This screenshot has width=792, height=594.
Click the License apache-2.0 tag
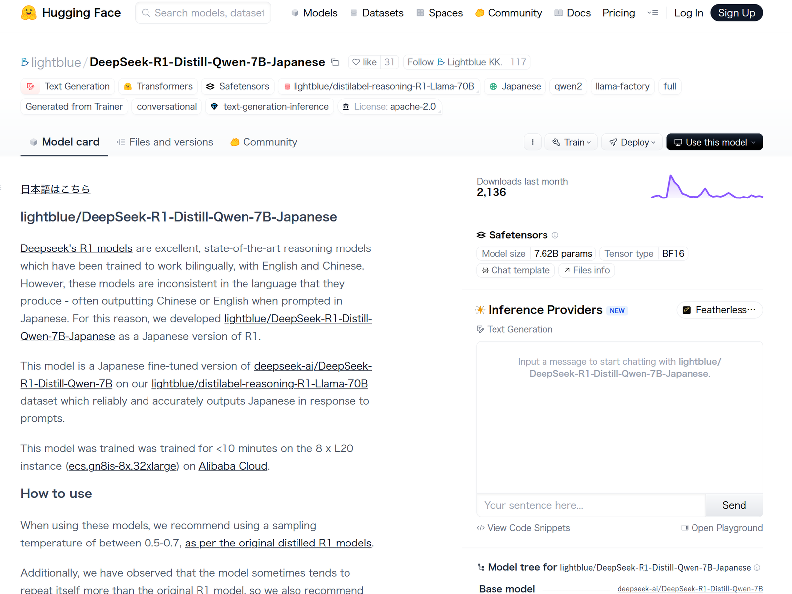[x=389, y=106]
